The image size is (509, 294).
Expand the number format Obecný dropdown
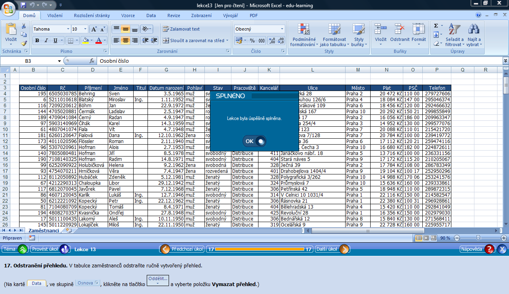coord(282,29)
